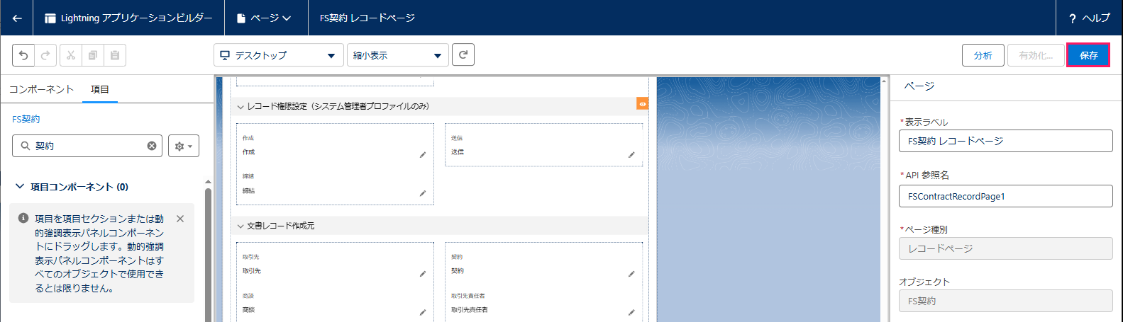Click the 表示ラベル input field
Image resolution: width=1123 pixels, height=322 pixels.
click(1006, 141)
